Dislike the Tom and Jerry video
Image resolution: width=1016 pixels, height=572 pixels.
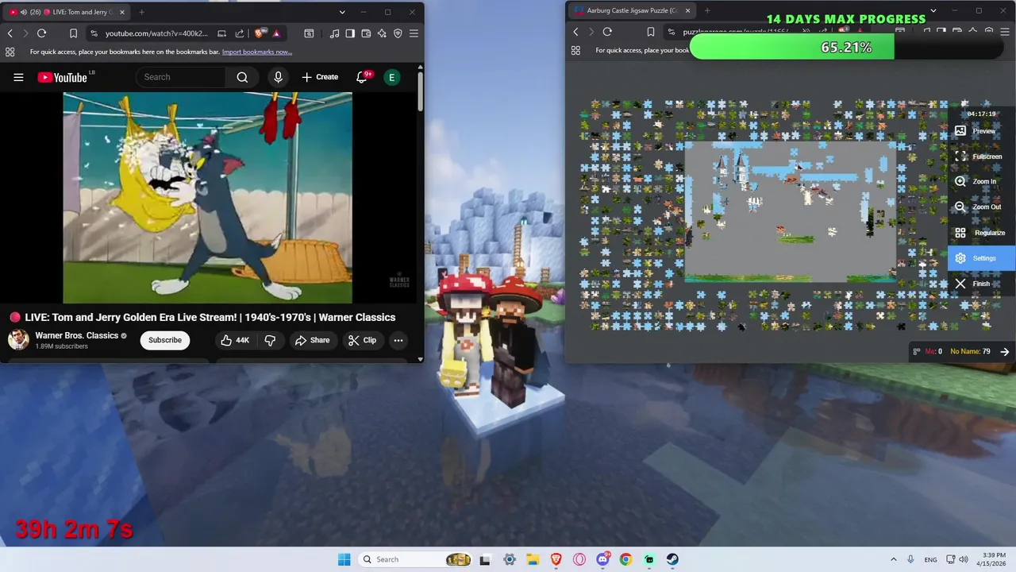tap(270, 340)
